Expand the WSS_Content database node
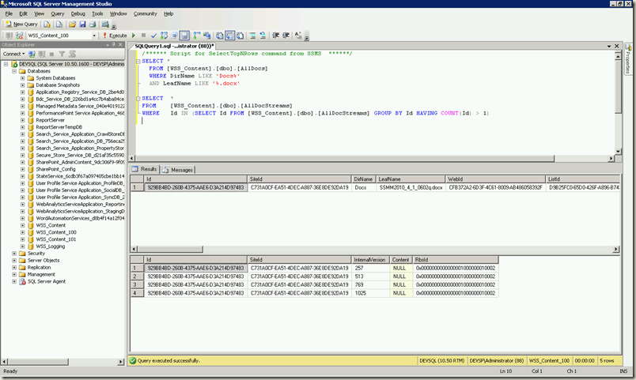636x380 pixels. pyautogui.click(x=23, y=225)
